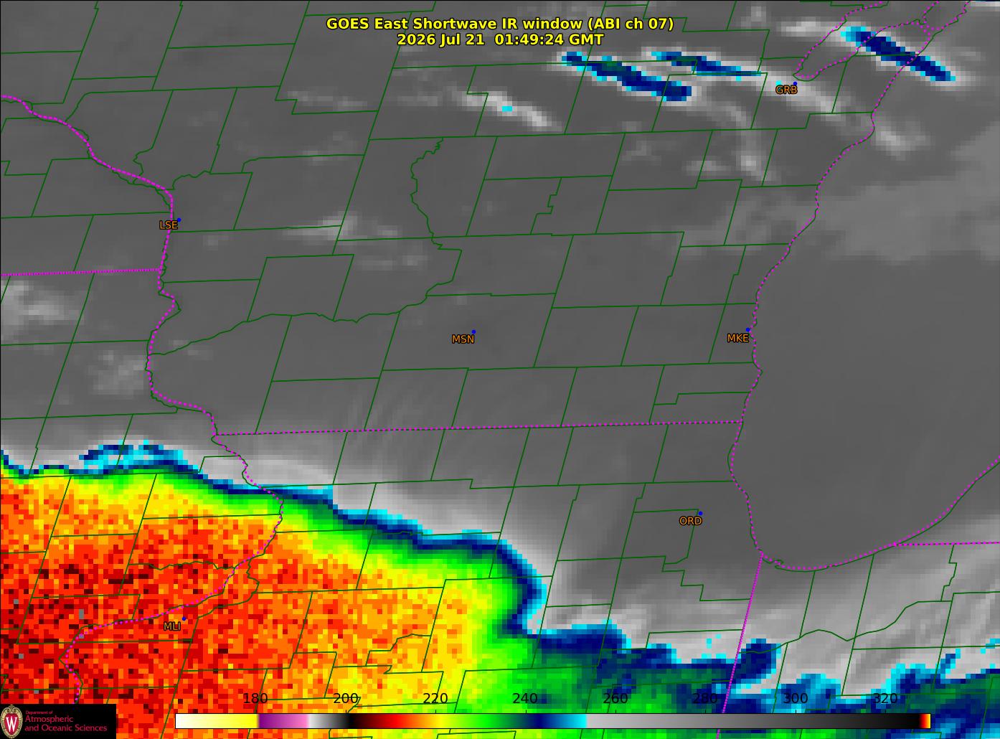Click the 300 label on the temperature scale
This screenshot has height=739, width=1000.
tap(795, 698)
